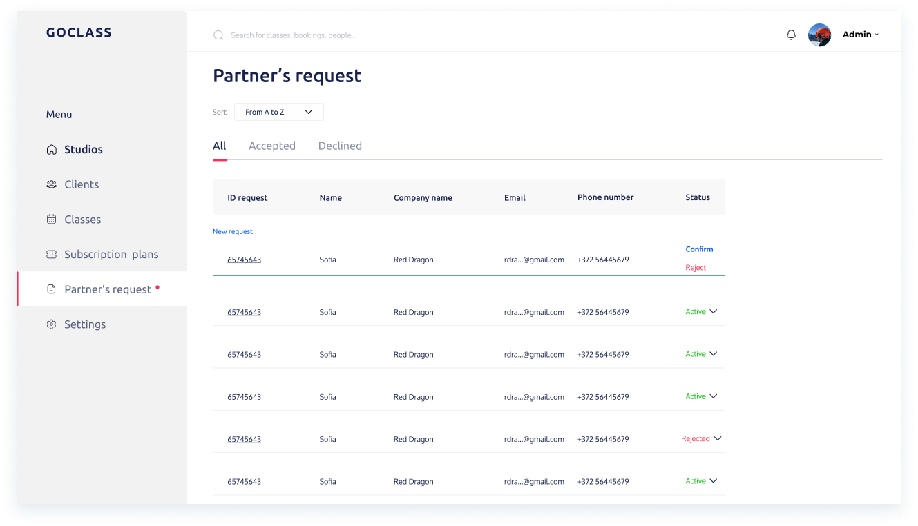Click the notification bell icon

791,35
